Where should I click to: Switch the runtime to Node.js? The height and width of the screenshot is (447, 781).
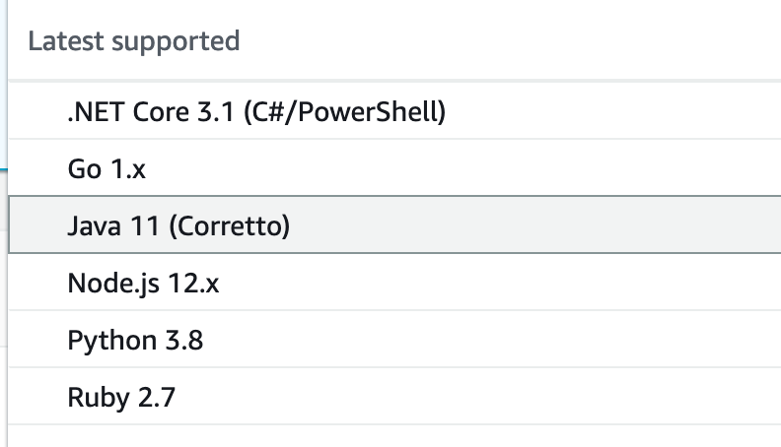(x=143, y=284)
